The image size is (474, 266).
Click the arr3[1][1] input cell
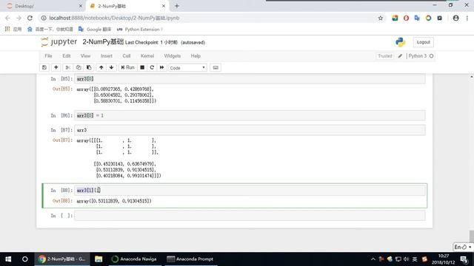click(250, 191)
